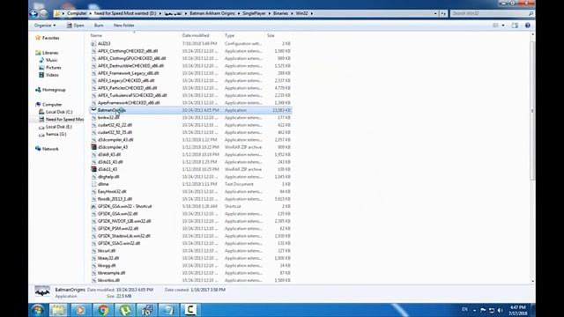The height and width of the screenshot is (317, 564).
Task: Click the dllme text document icon
Action: (93, 184)
